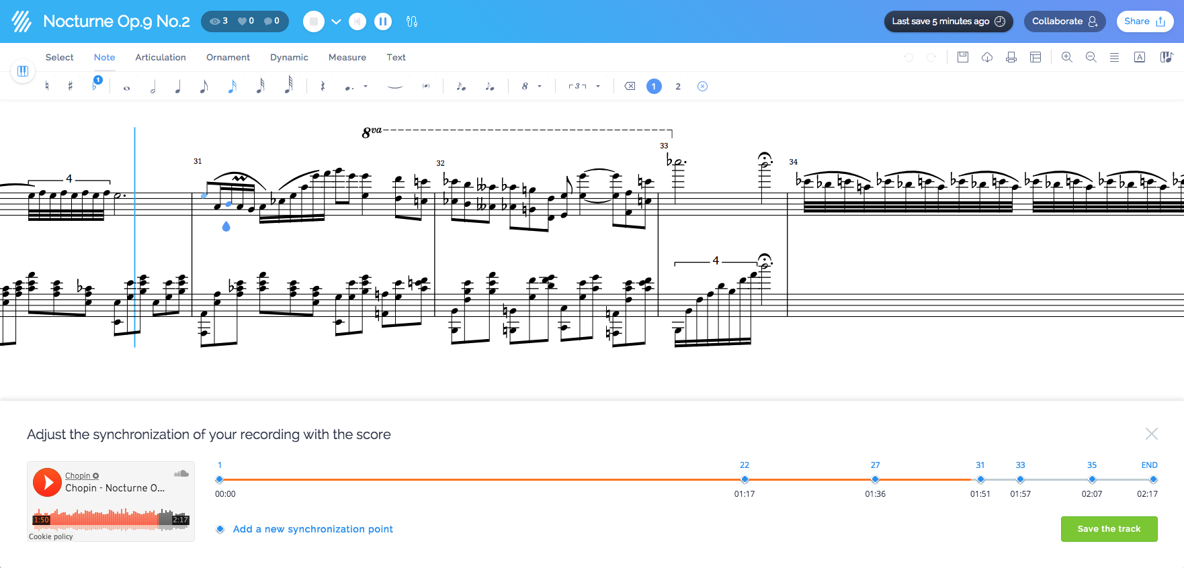Rewind playback to the beginning

tap(357, 21)
